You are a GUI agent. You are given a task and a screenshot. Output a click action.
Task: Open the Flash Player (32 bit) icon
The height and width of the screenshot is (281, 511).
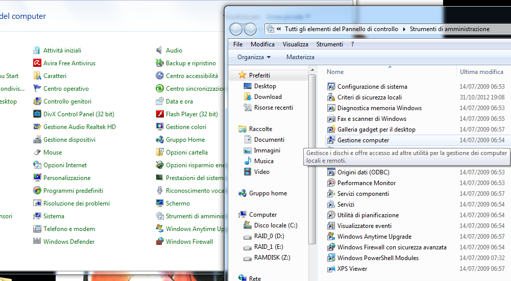click(x=159, y=114)
